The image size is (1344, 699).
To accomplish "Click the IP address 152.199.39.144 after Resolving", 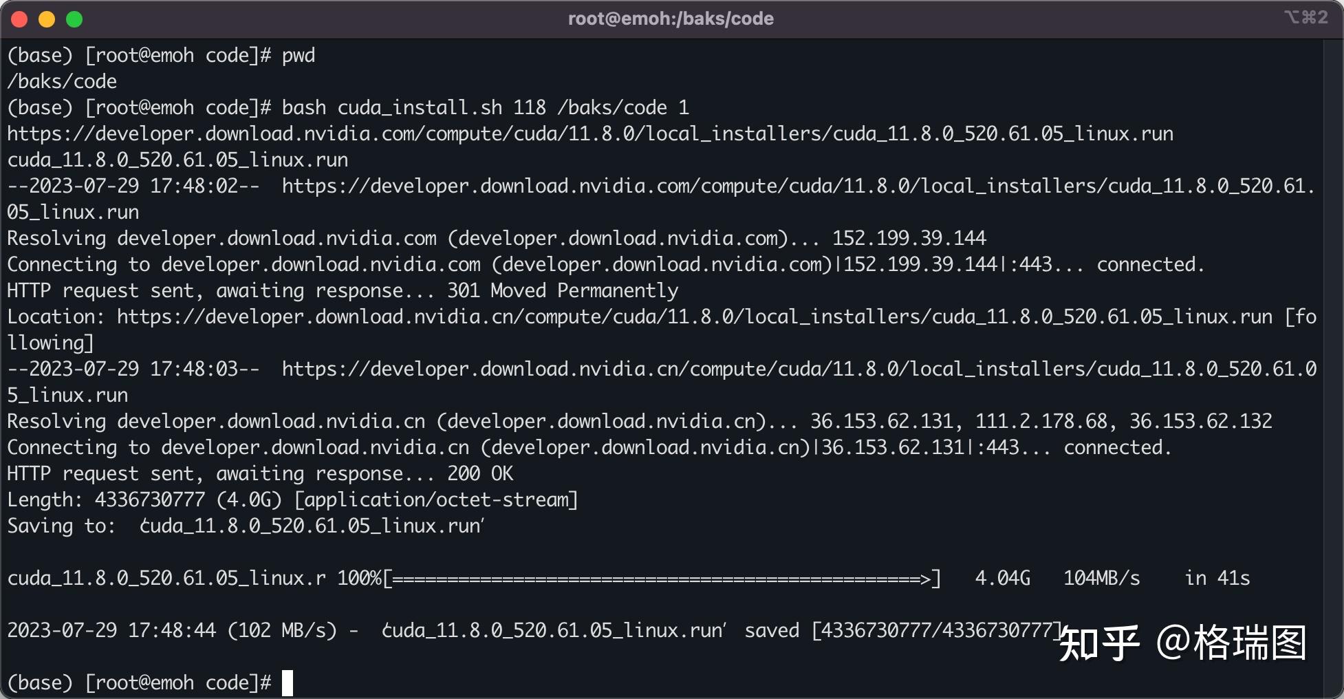I will tap(909, 238).
